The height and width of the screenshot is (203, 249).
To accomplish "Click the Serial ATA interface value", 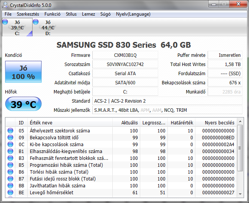I will pyautogui.click(x=125, y=74).
